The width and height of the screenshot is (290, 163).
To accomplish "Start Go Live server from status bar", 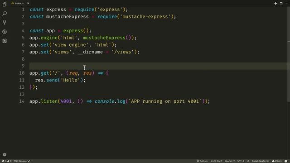I will (x=202, y=161).
